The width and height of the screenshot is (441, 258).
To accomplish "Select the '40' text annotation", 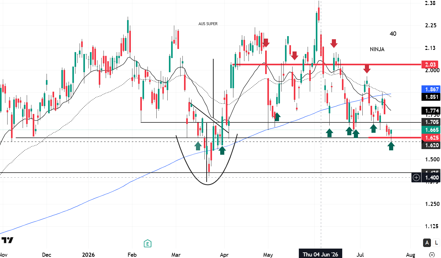I will 393,34.
